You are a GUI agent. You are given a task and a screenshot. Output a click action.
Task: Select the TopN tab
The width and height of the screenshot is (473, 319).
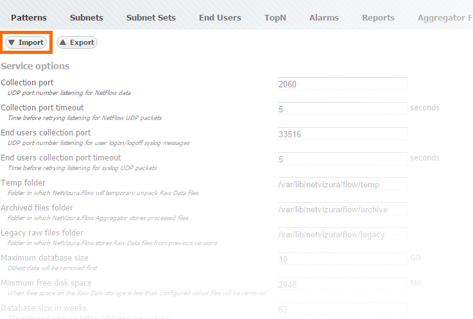click(275, 17)
